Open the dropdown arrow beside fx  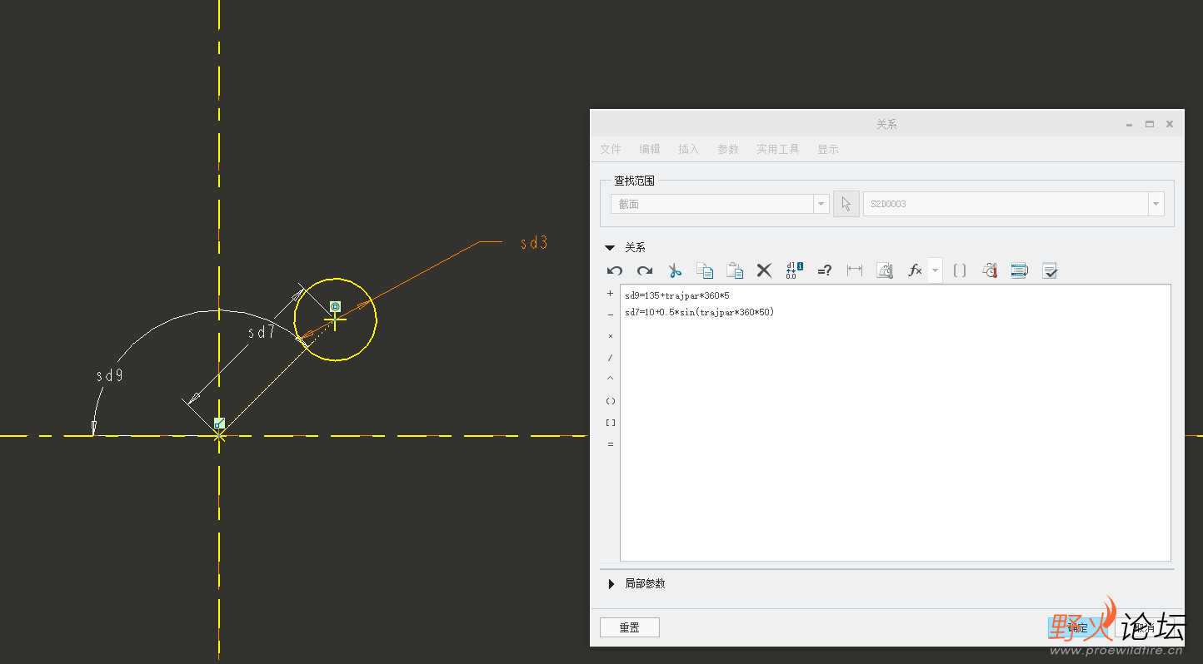[935, 270]
